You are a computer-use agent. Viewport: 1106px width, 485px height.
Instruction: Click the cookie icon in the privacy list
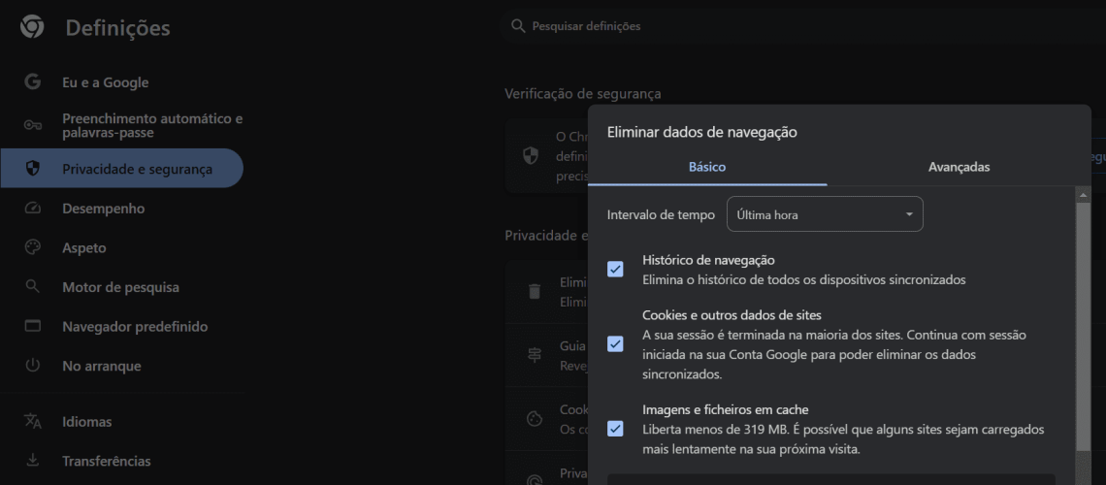pos(535,419)
